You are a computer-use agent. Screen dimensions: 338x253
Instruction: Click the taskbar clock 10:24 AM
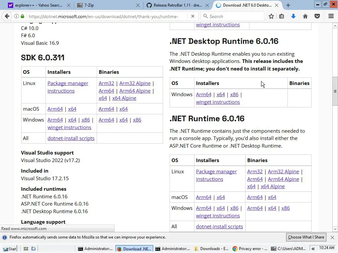pyautogui.click(x=326, y=248)
